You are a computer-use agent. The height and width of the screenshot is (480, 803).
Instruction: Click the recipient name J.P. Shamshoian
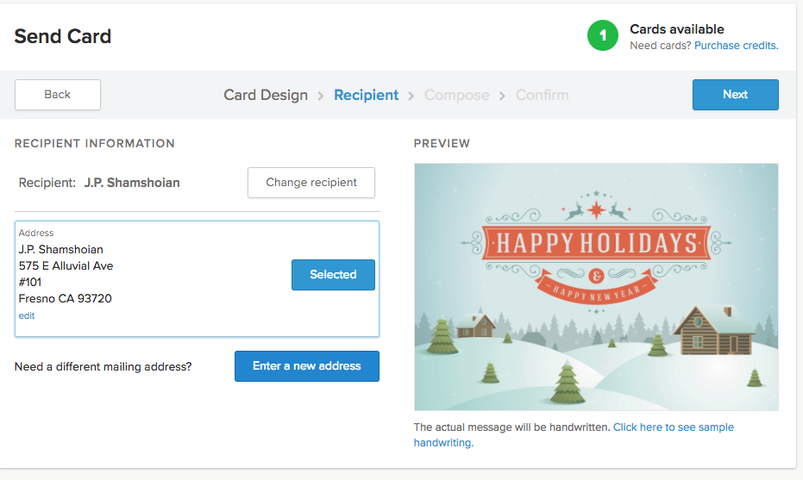coord(132,183)
